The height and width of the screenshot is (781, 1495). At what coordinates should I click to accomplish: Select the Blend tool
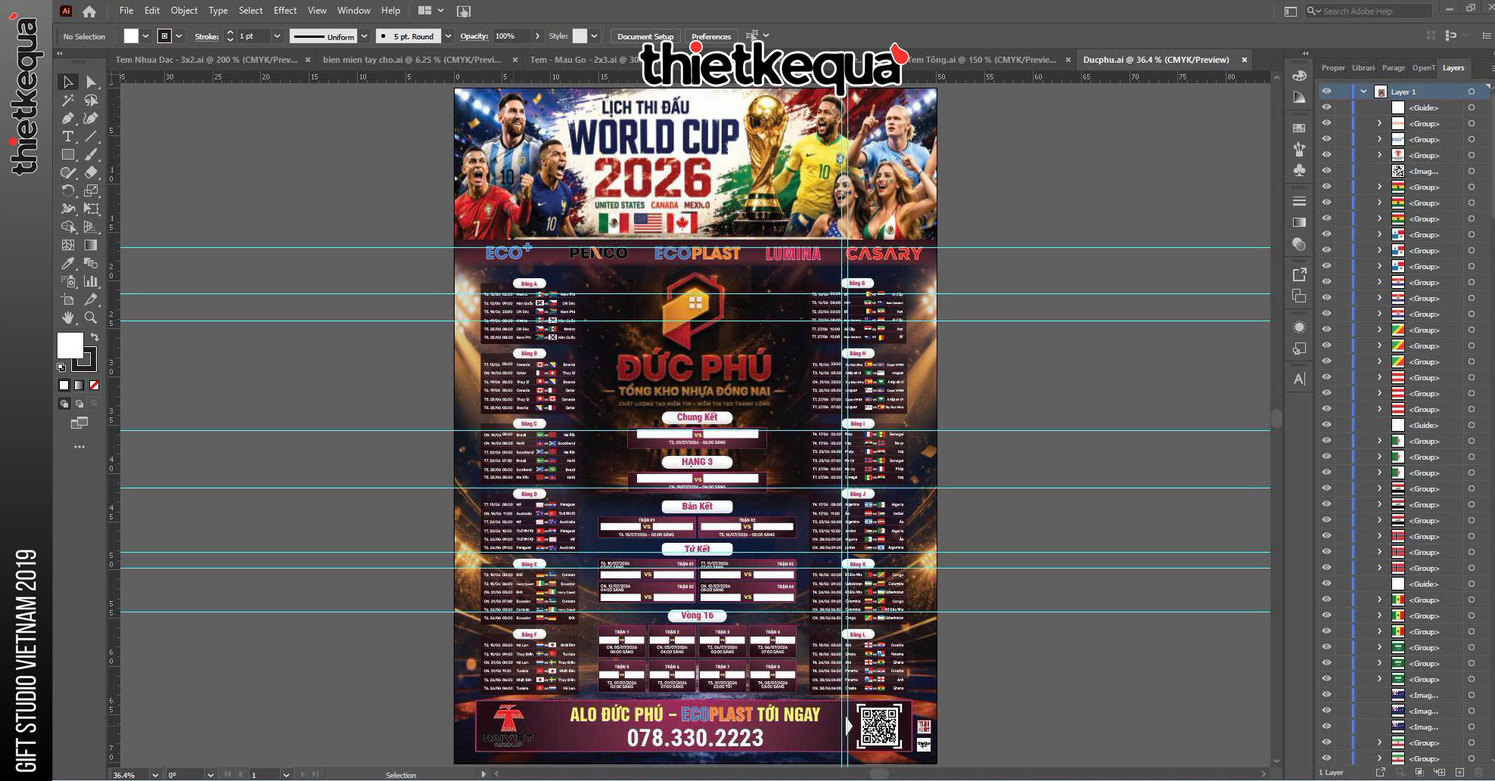coord(91,263)
